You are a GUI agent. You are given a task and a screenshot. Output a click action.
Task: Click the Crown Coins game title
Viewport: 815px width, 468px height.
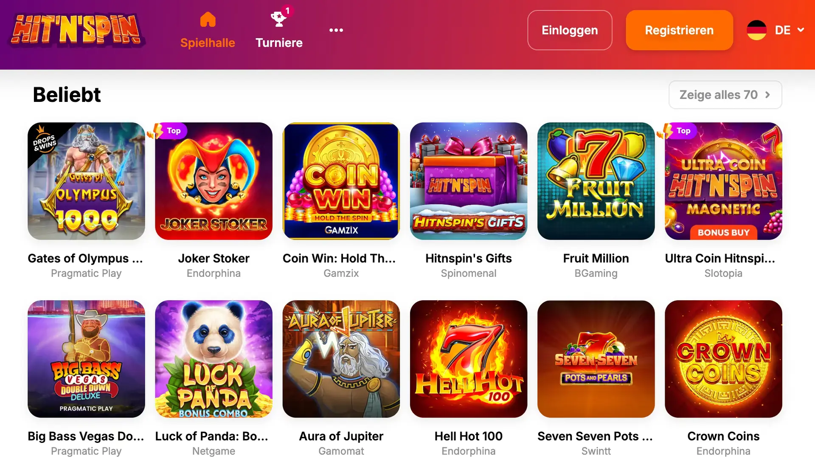point(723,436)
